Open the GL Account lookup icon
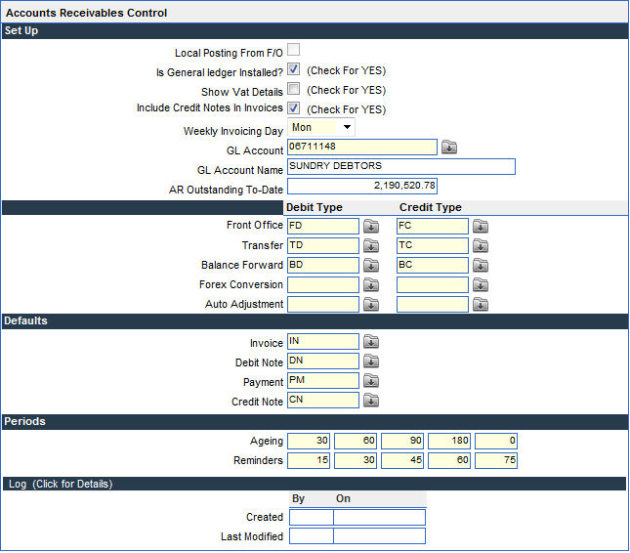The image size is (630, 553). pos(448,148)
